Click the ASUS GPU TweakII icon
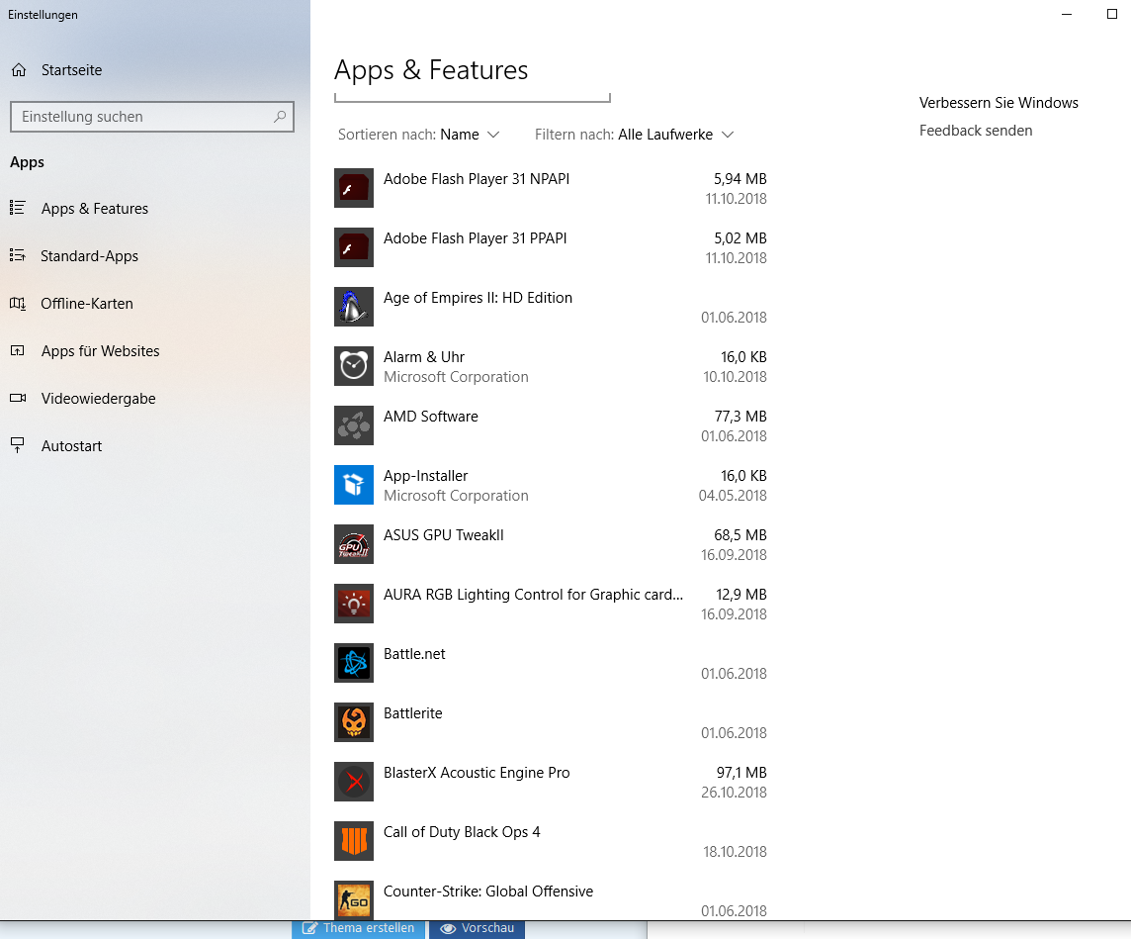 [x=354, y=543]
